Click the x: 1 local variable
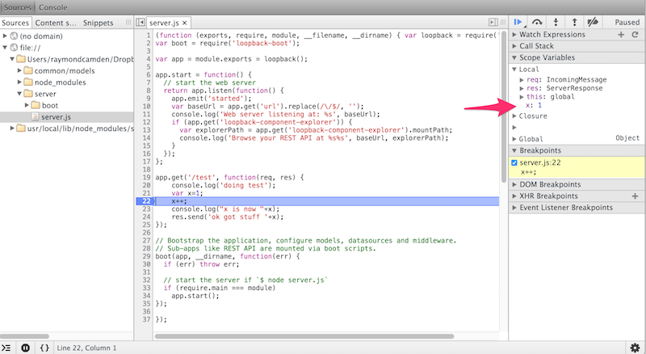This screenshot has width=646, height=354. pos(534,105)
